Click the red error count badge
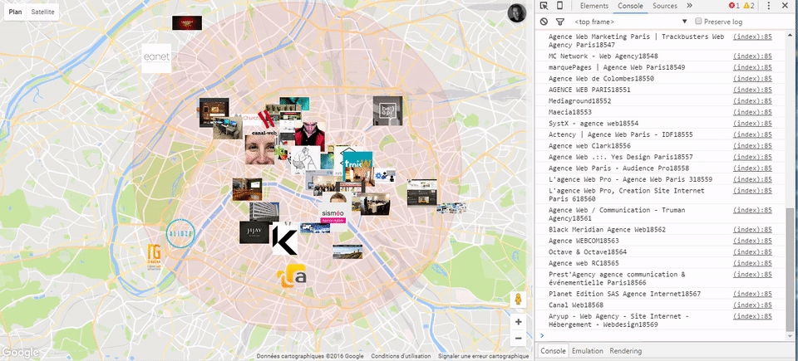 [x=734, y=6]
